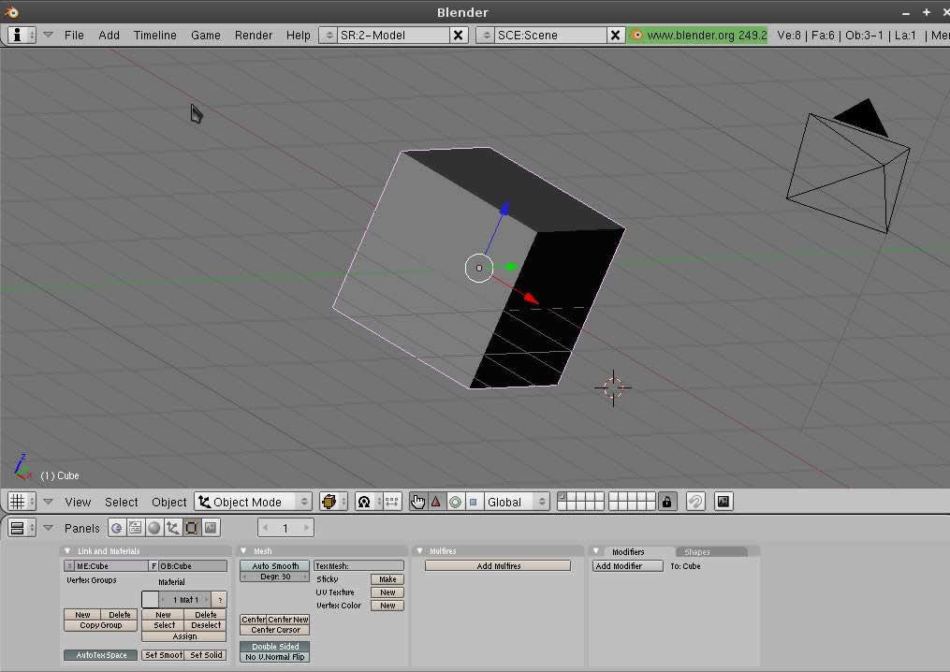Toggle the F fake user button

click(x=153, y=566)
